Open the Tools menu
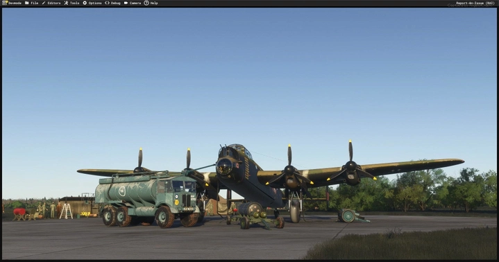 coord(71,3)
